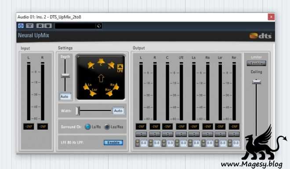Click the Lsr output trim value field

pos(223,143)
